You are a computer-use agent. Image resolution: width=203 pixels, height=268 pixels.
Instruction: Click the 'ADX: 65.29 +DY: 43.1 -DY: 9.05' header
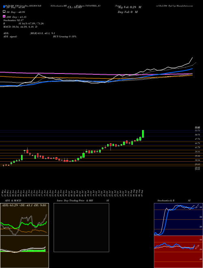click(x=24, y=205)
